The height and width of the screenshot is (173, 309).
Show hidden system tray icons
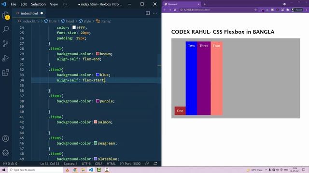(266, 170)
